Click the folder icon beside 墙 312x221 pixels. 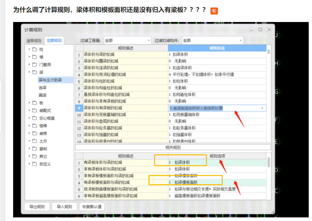[x=34, y=57]
